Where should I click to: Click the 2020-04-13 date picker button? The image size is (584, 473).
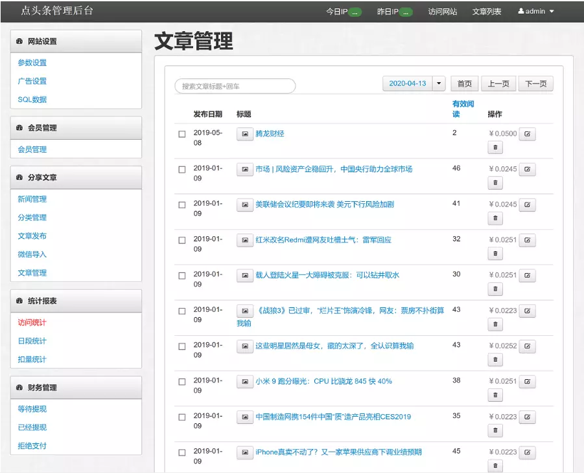(x=407, y=83)
